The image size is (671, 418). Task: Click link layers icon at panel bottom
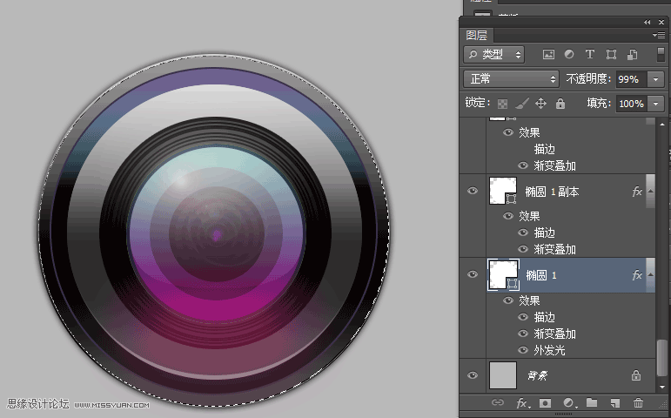pyautogui.click(x=497, y=402)
